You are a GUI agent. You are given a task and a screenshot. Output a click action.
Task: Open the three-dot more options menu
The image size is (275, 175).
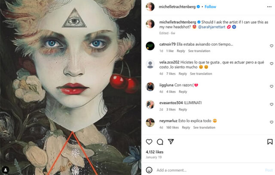(x=269, y=7)
